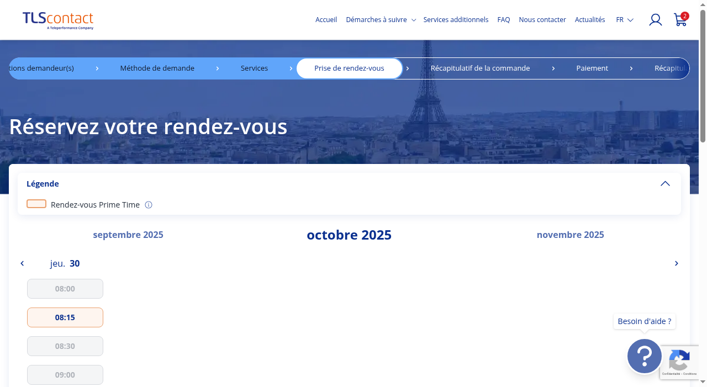Click the Rendez-vous Prime Time label
Screen dimensions: 707x387
coord(95,205)
